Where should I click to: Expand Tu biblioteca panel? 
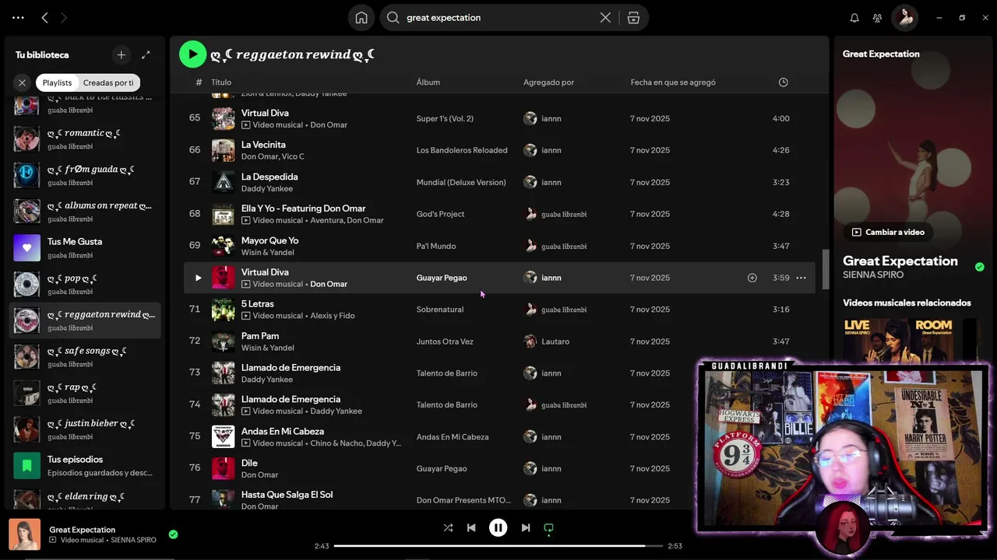(146, 54)
